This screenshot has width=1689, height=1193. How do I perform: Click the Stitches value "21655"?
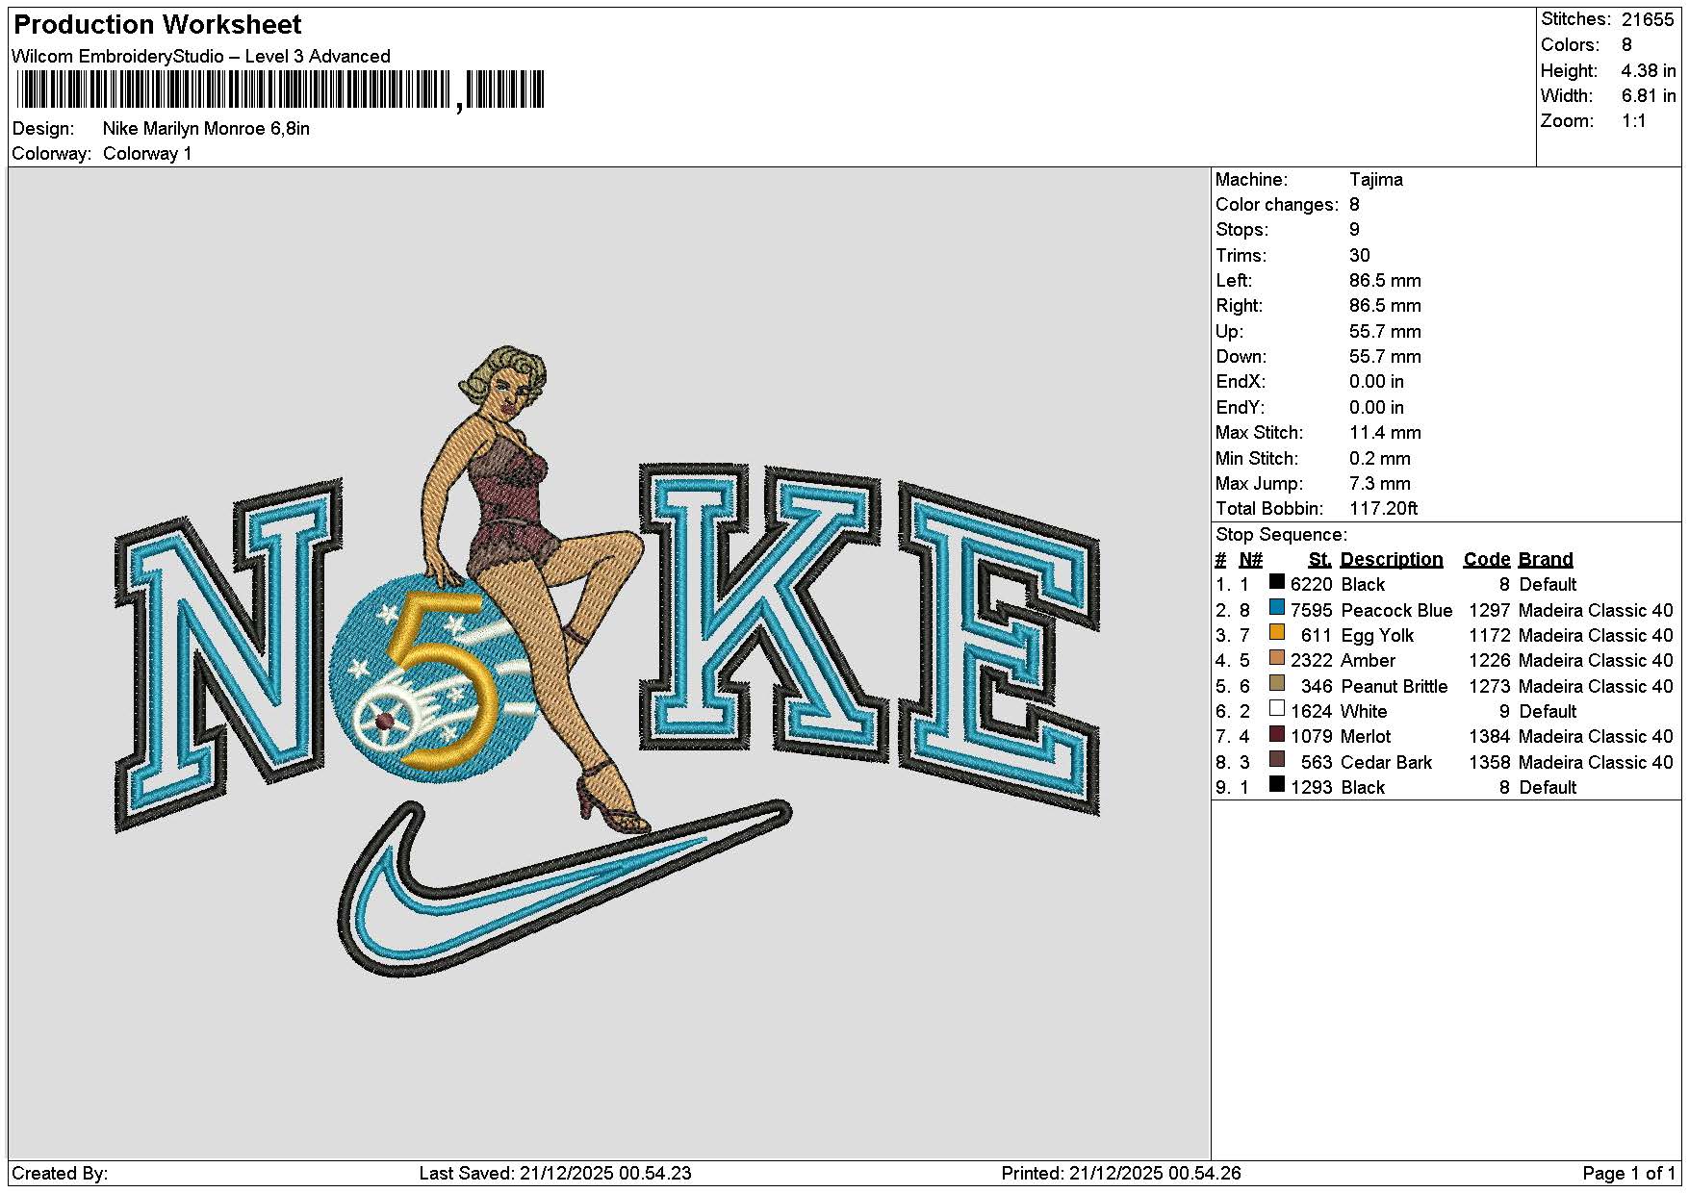coord(1649,19)
